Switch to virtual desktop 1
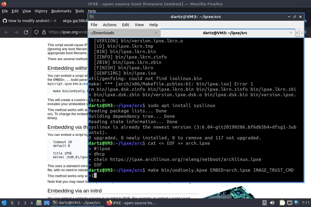This screenshot has height=207, width=311. tap(12, 203)
